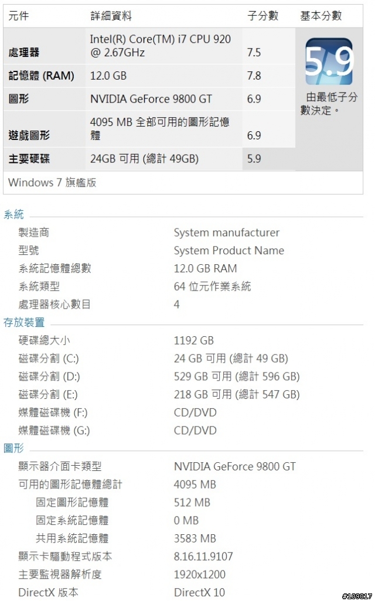Click the 磁碟分割 (C:) entry
Screen dimensions: 375x601
pyautogui.click(x=49, y=358)
